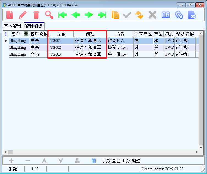Select the 資料瀏覽 tab
The image size is (207, 174).
click(34, 26)
